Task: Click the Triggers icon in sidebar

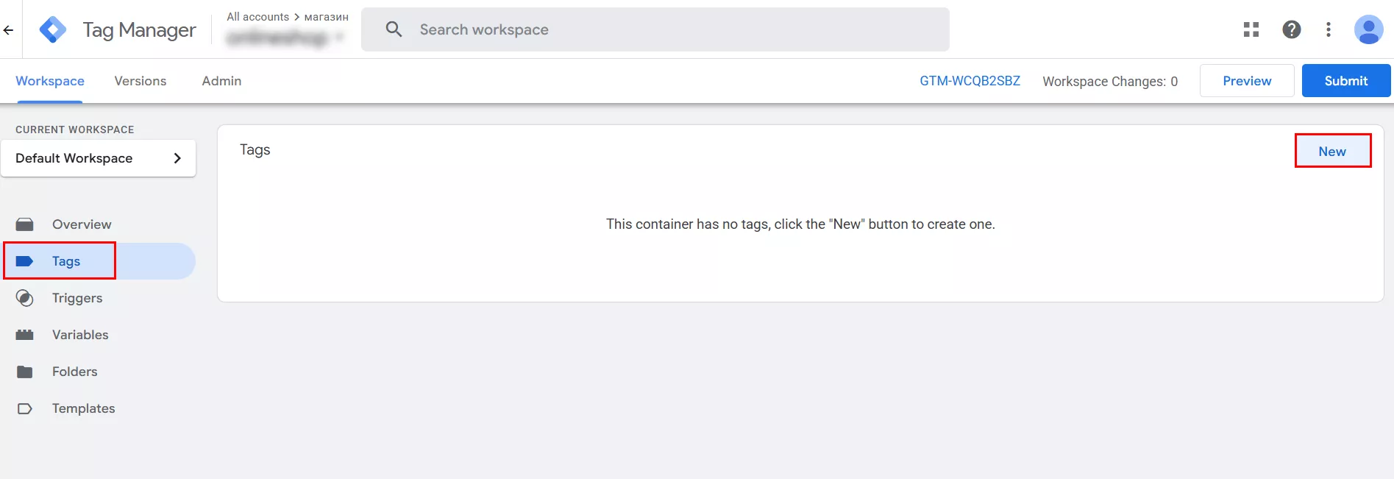Action: [x=25, y=298]
